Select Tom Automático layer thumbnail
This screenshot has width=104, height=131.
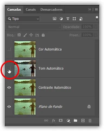pos(25,68)
